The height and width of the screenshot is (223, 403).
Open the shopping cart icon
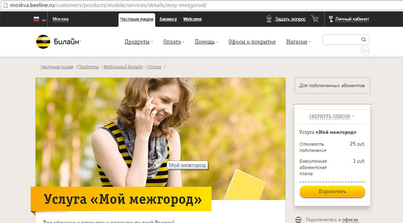[x=315, y=19]
